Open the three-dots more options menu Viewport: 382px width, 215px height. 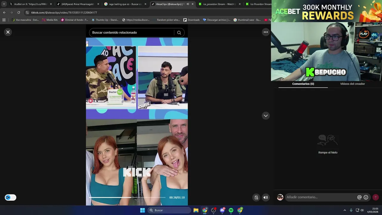pos(266,32)
